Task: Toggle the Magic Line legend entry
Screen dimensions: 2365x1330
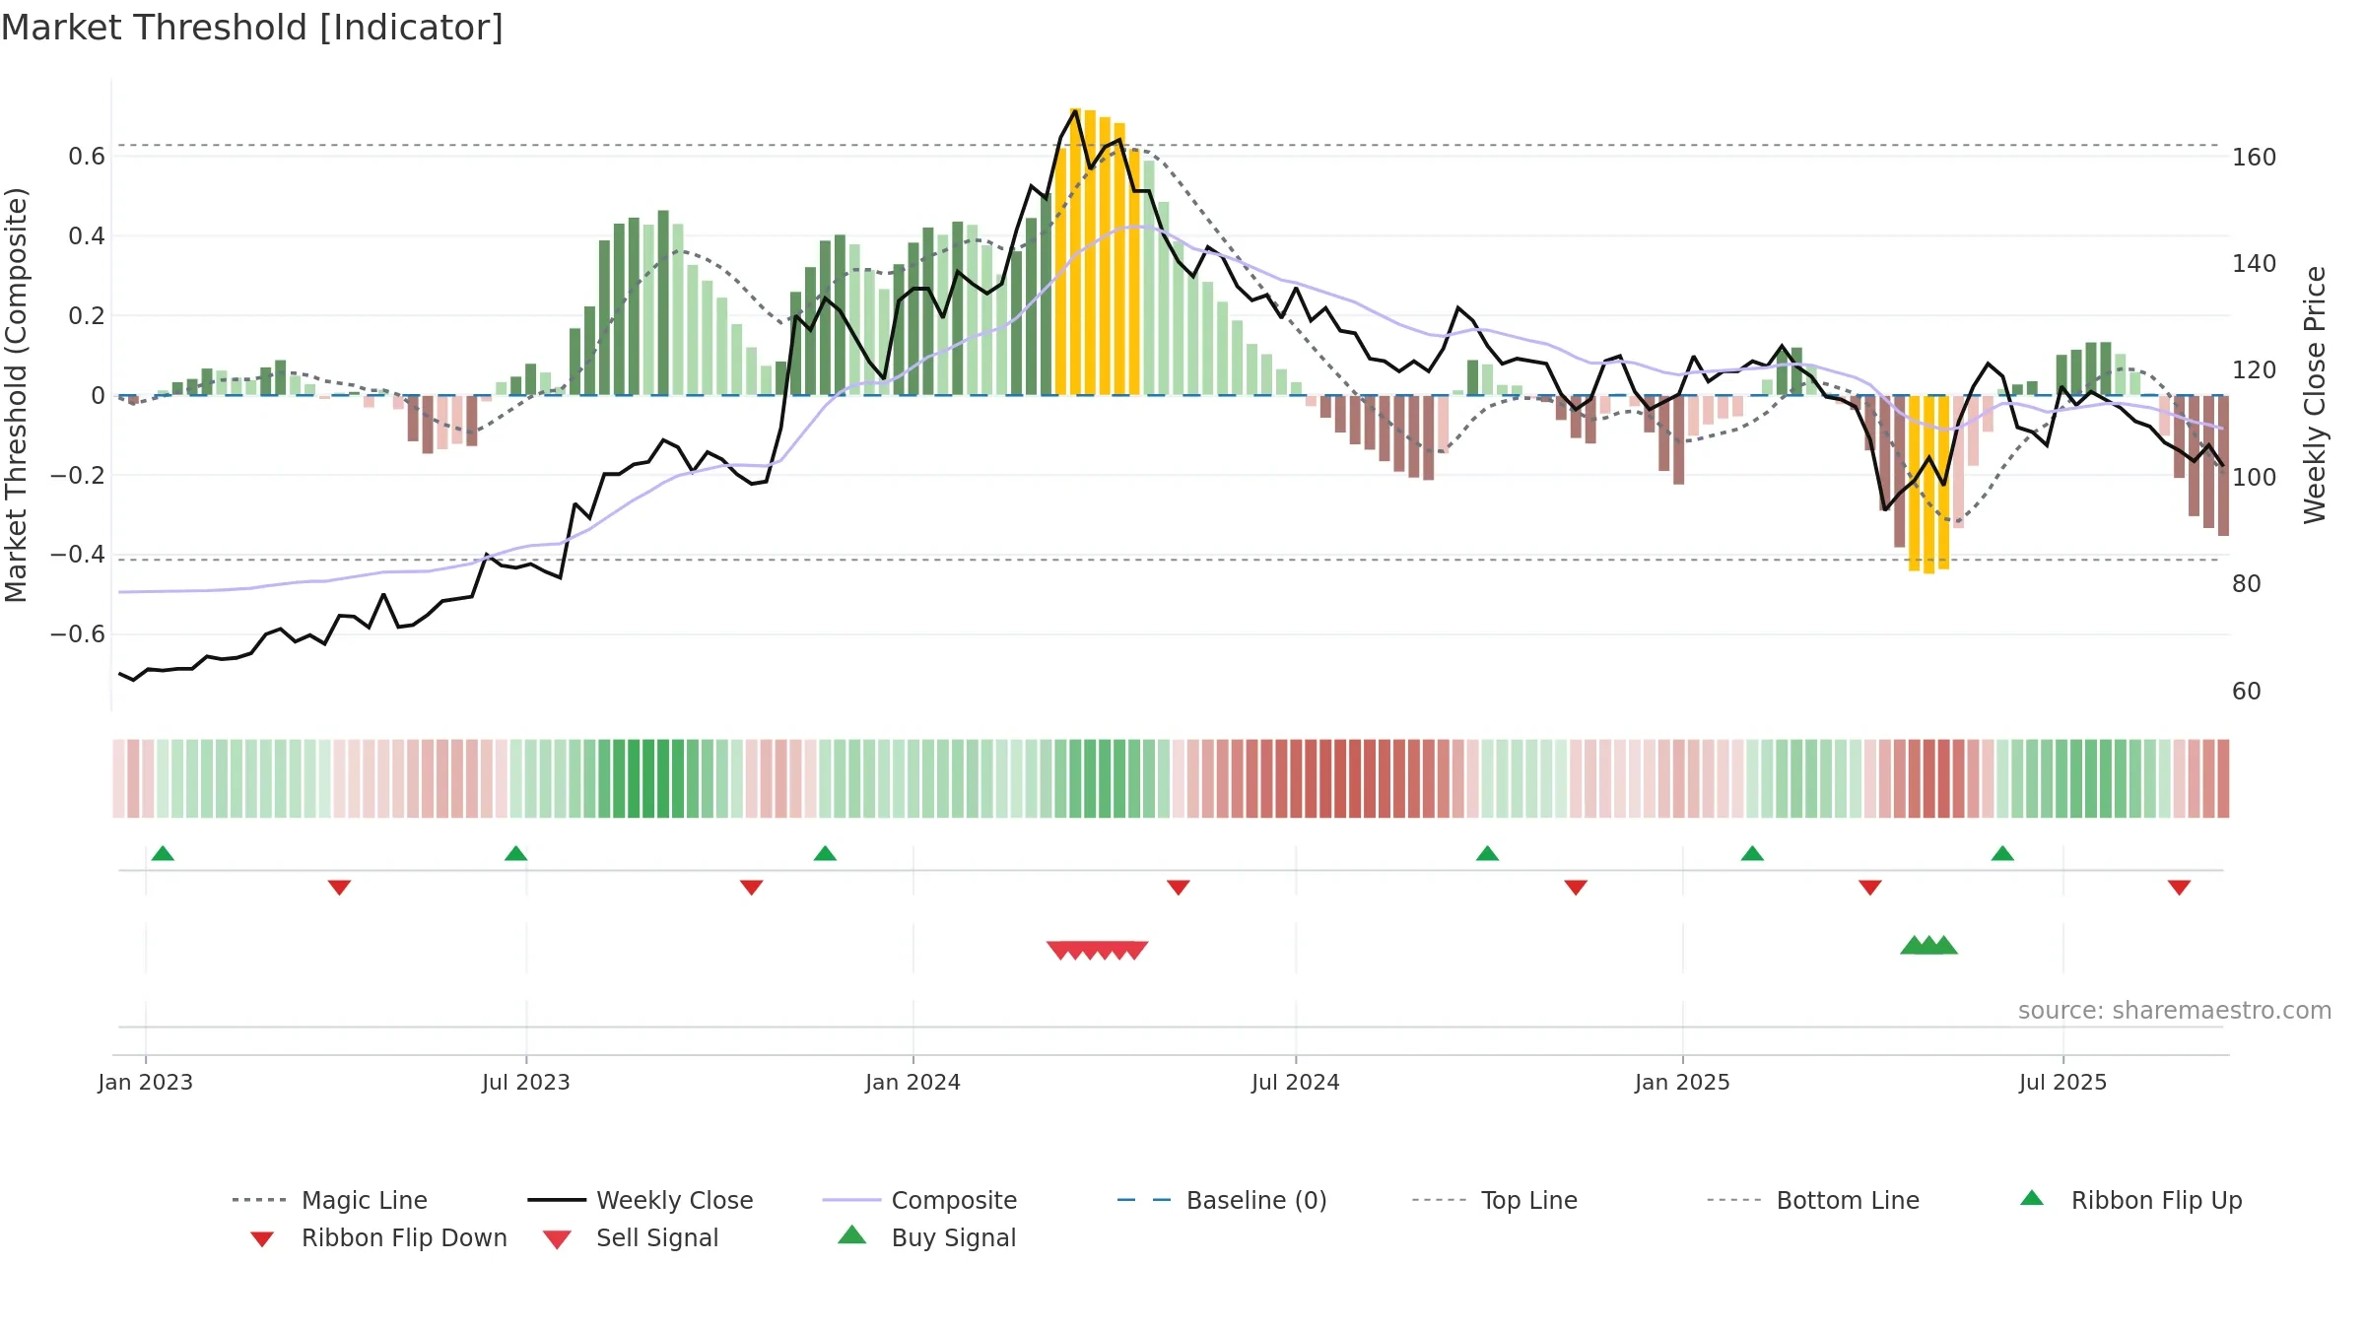Action: (330, 1200)
